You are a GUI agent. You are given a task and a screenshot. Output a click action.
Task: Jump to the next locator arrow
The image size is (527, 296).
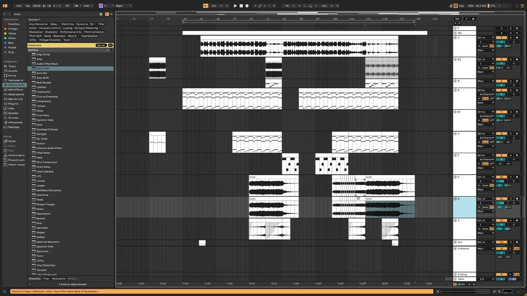pyautogui.click(x=460, y=23)
